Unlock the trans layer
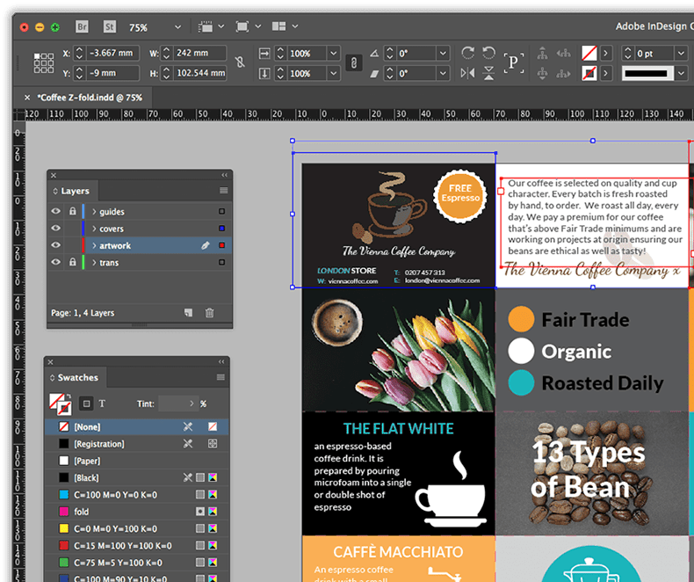 [x=73, y=262]
